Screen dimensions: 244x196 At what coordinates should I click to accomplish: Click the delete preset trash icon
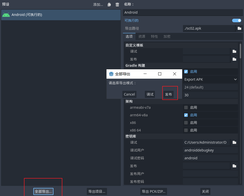117,5
